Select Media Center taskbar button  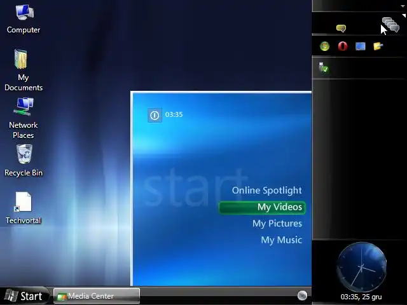[x=97, y=295]
